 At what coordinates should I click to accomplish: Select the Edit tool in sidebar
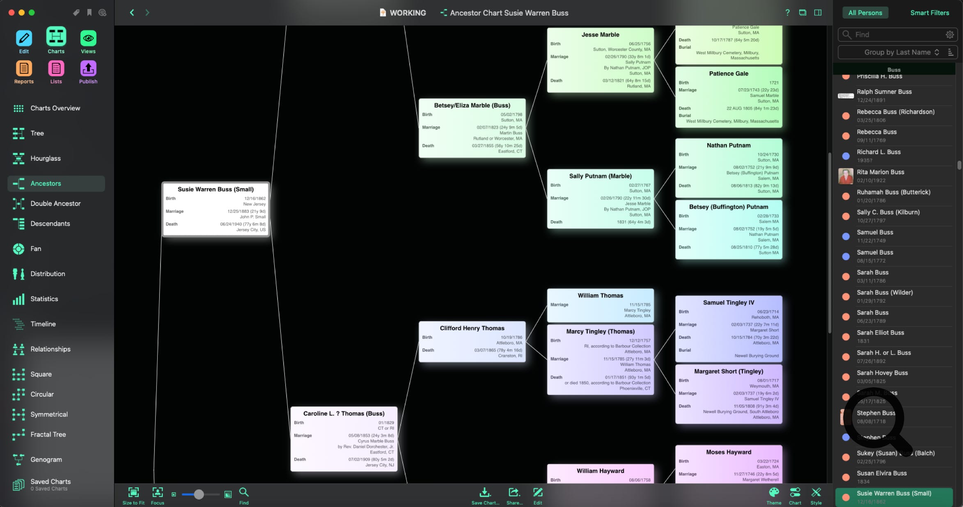coord(23,40)
